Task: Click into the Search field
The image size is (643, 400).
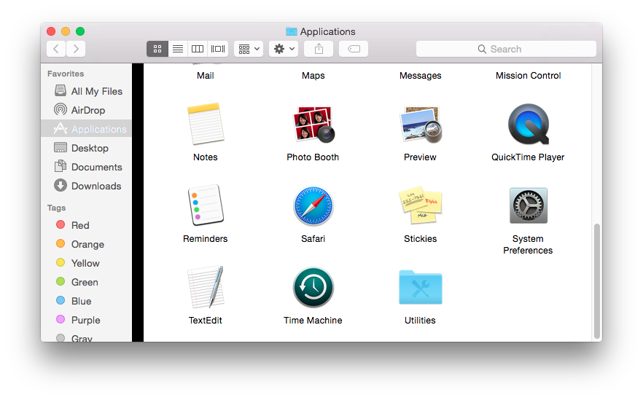Action: [506, 49]
